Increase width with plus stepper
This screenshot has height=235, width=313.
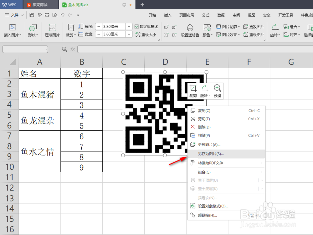[129, 34]
